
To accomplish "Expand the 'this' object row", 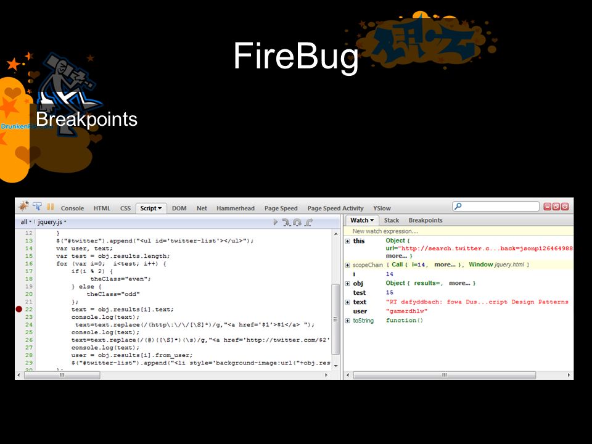I will (x=347, y=241).
